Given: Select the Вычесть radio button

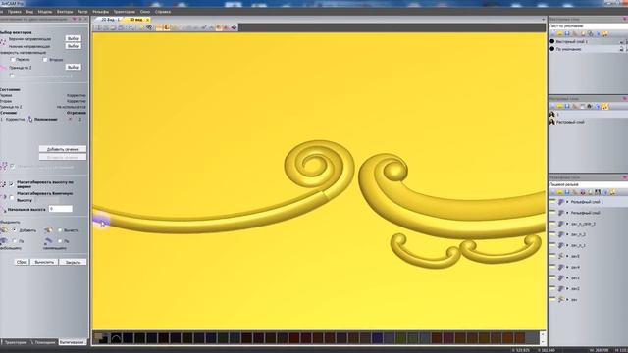Looking at the screenshot, I should tap(60, 230).
